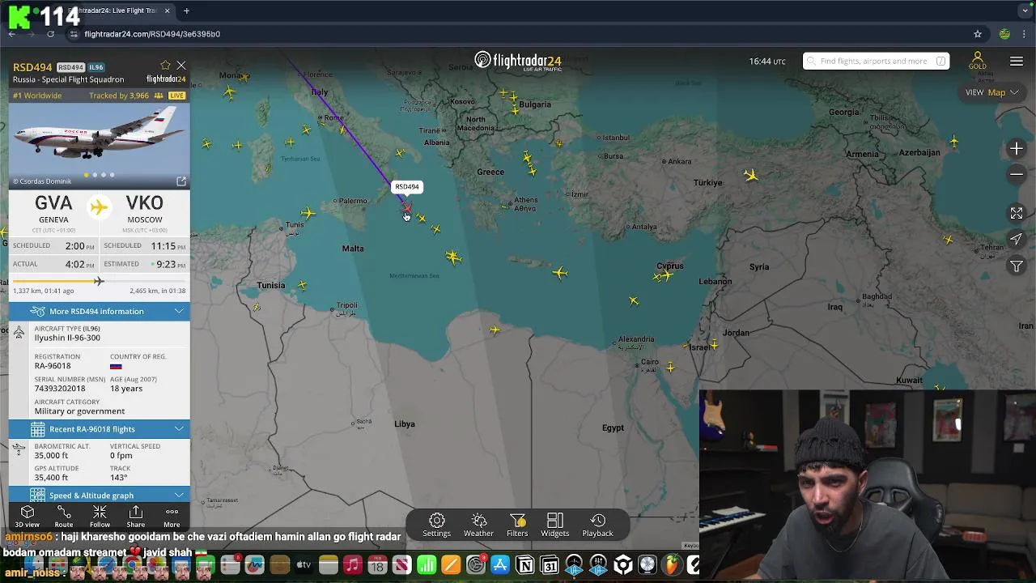Click the address bar URL
This screenshot has width=1036, height=583.
click(x=152, y=34)
